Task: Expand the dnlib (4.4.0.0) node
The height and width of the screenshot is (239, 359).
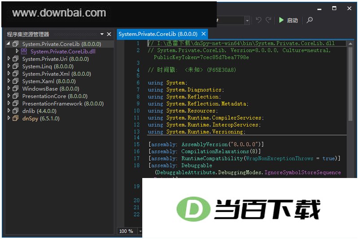Action: 9,111
